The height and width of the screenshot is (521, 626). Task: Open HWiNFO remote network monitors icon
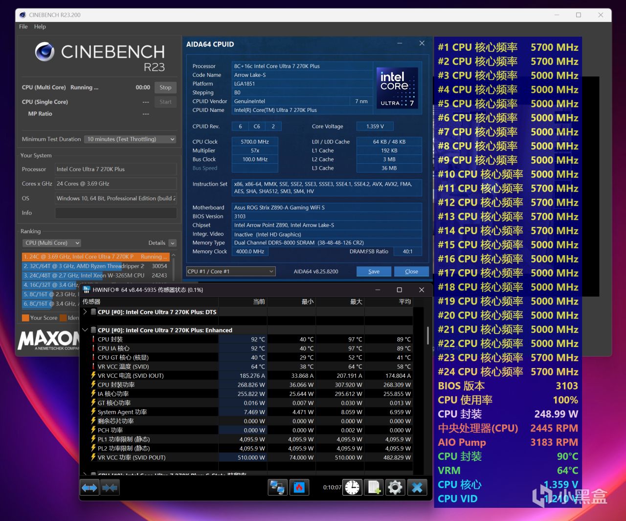tap(277, 487)
